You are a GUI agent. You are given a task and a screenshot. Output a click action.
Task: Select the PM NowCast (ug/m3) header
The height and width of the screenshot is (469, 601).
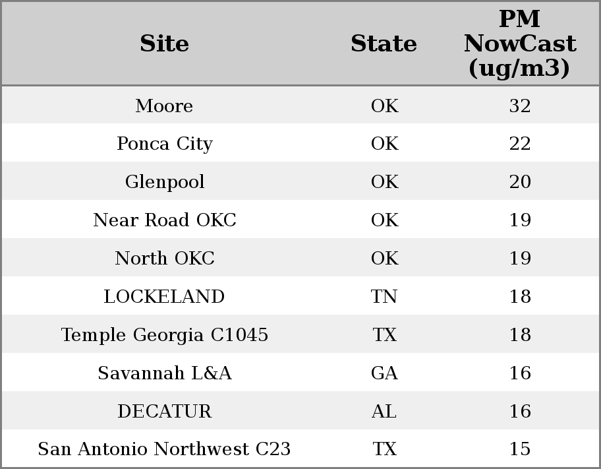pyautogui.click(x=519, y=44)
